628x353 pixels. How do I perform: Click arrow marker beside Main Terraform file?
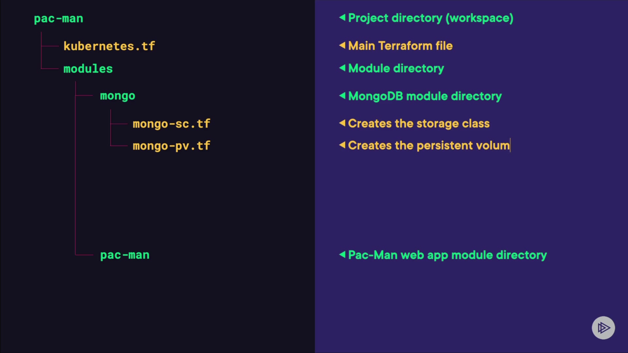coord(342,45)
